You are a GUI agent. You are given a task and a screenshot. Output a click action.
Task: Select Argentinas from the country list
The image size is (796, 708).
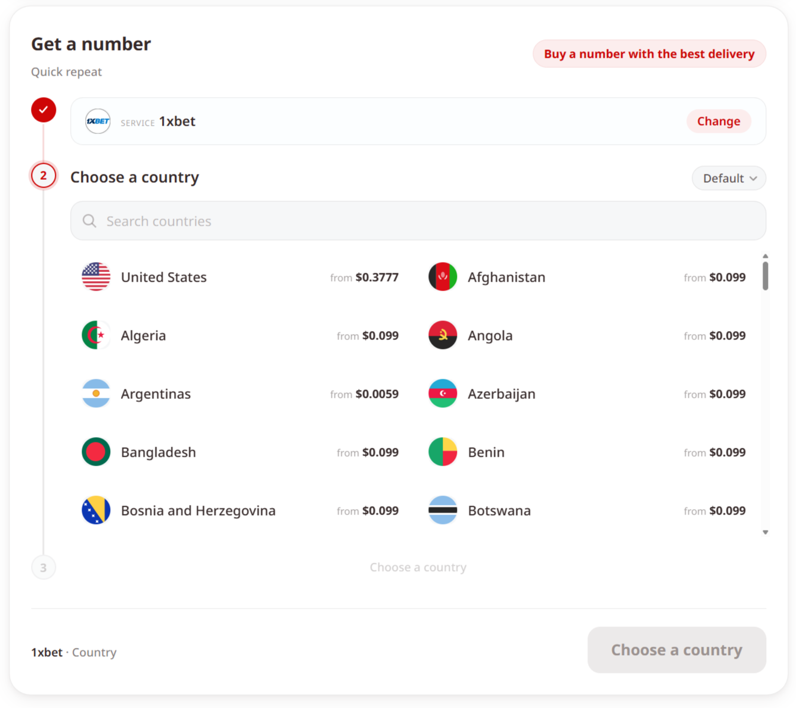point(240,394)
